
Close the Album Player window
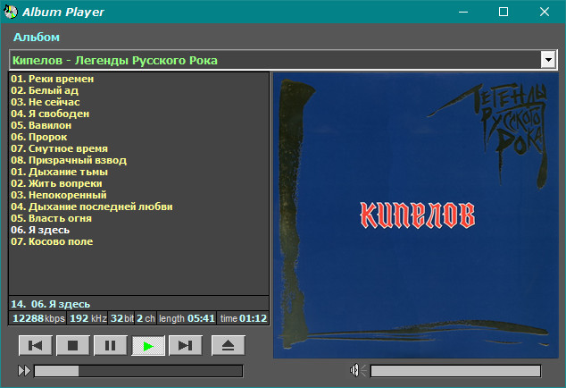point(545,12)
